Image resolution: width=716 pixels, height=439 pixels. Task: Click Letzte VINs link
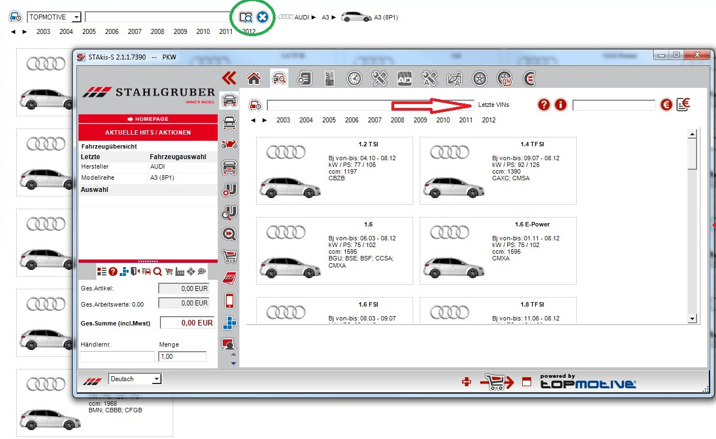tap(493, 105)
